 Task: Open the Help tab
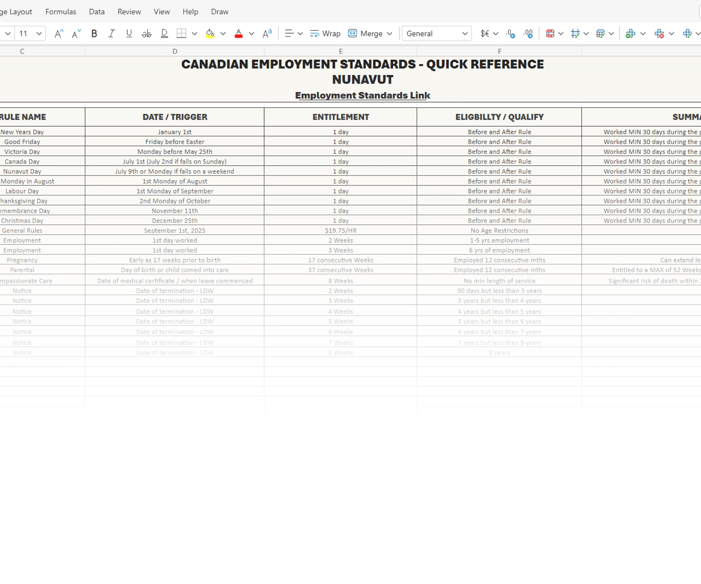pyautogui.click(x=190, y=12)
